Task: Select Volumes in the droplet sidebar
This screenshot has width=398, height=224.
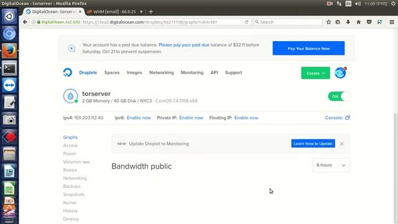Action: [72, 162]
